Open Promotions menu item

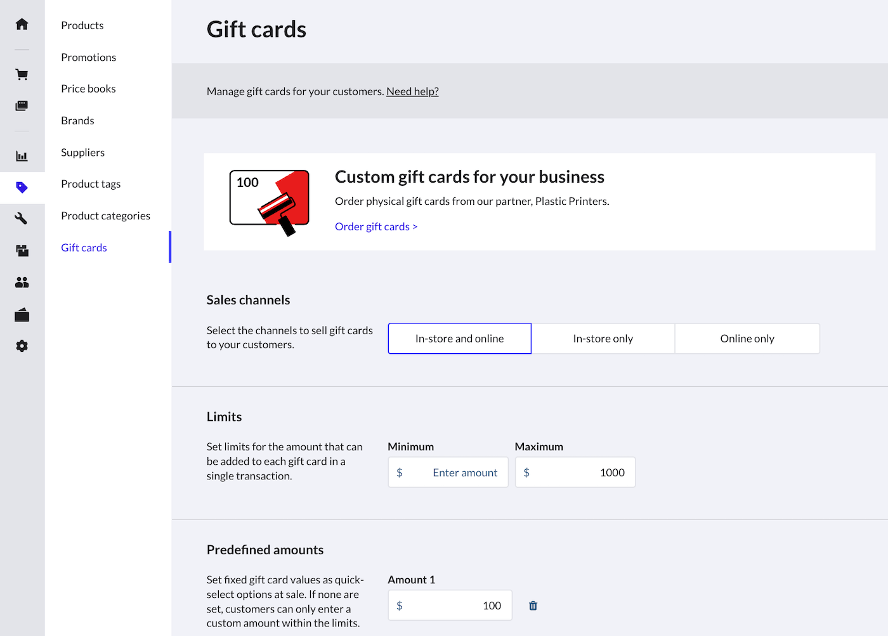click(89, 57)
